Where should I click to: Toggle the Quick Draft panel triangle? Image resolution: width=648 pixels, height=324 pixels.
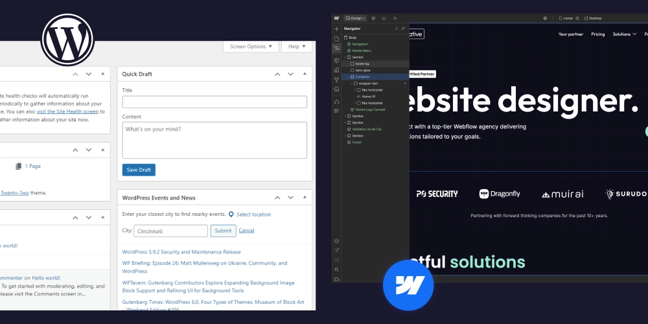(x=305, y=74)
